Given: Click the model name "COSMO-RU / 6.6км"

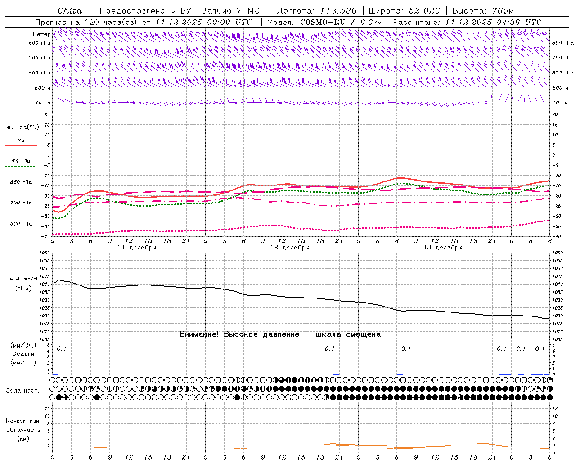Looking at the screenshot, I should (341, 22).
